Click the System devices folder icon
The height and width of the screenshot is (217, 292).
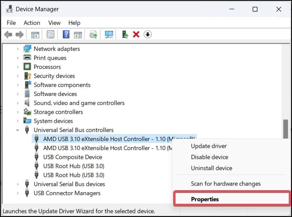(27, 121)
